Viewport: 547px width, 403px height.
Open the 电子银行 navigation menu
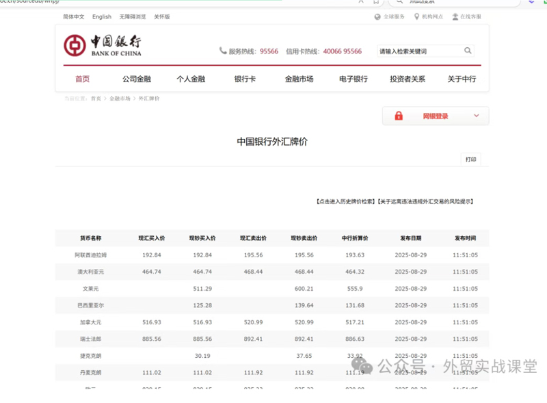(x=353, y=79)
